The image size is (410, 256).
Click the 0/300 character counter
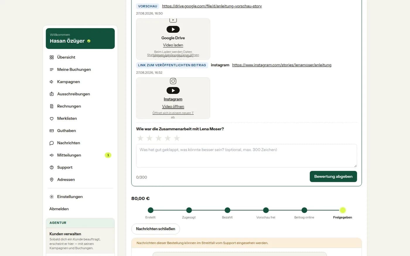(141, 177)
